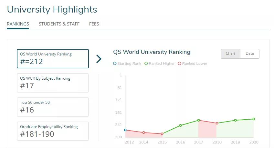Click the QS World University Ranking chart title
274x148 pixels.
pyautogui.click(x=152, y=52)
